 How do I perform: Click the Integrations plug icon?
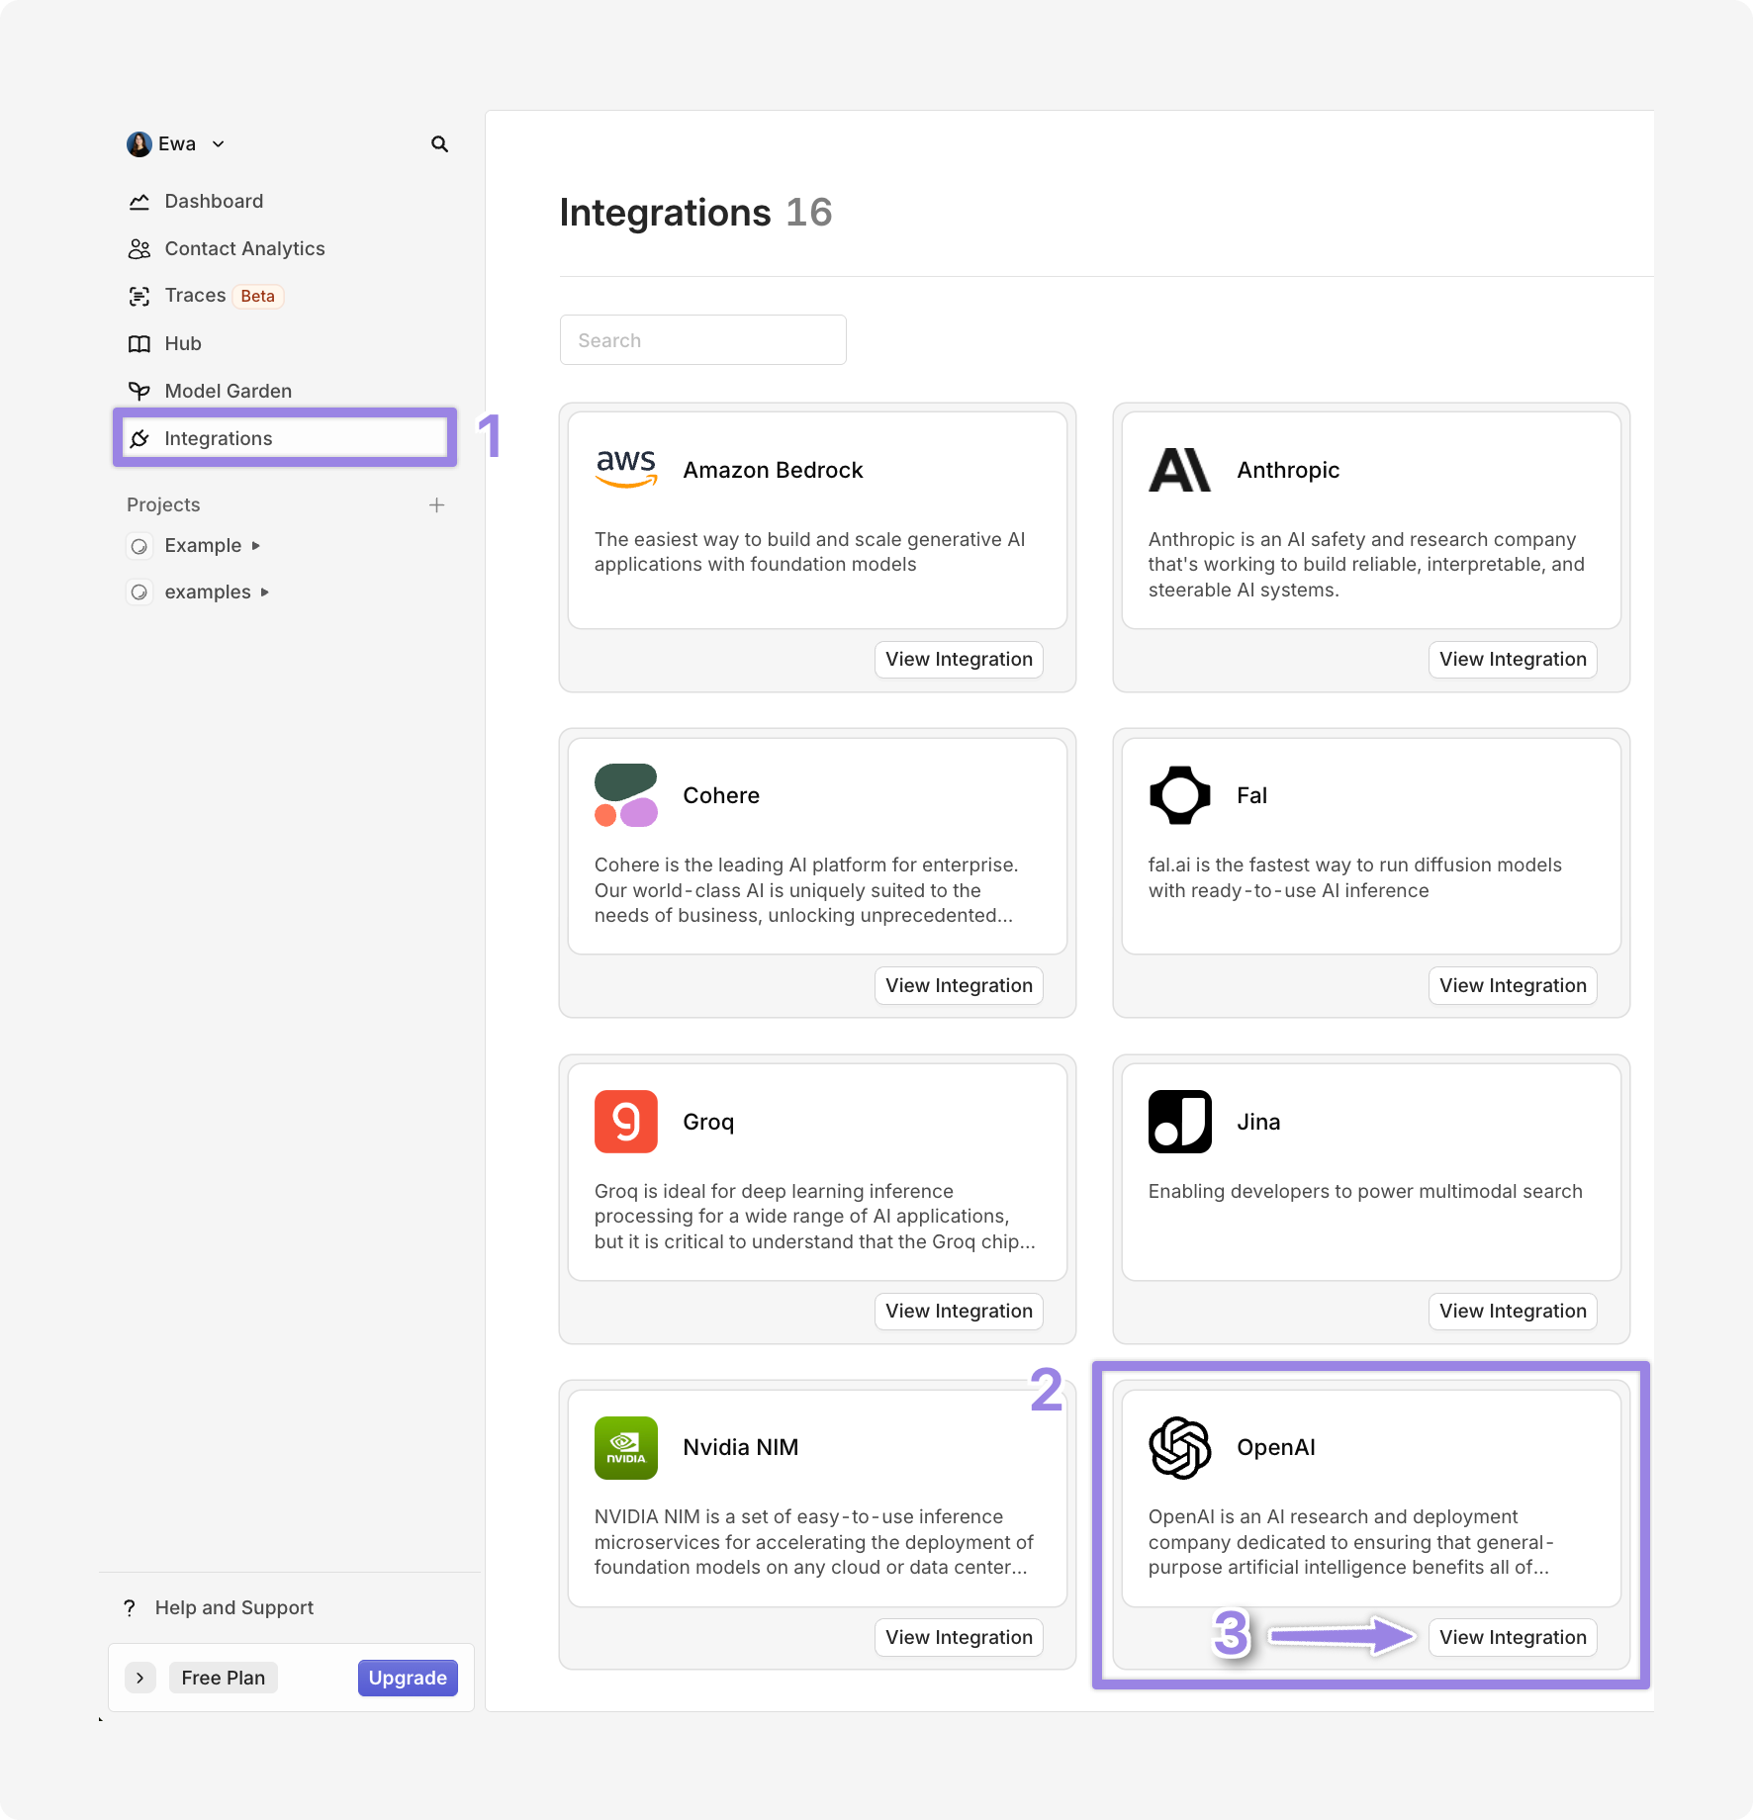[139, 438]
